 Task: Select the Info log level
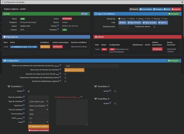coord(145,19)
